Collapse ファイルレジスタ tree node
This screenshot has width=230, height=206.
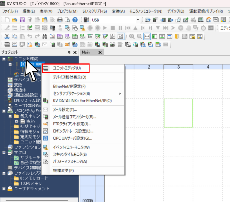pyautogui.click(x=4, y=173)
